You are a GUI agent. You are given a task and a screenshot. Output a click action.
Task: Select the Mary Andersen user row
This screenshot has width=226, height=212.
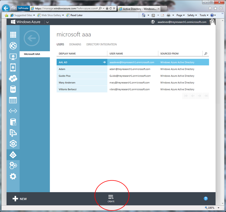point(133,83)
